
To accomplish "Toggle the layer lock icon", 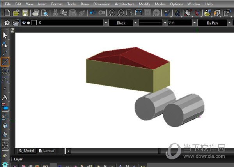I will pyautogui.click(x=29, y=23).
